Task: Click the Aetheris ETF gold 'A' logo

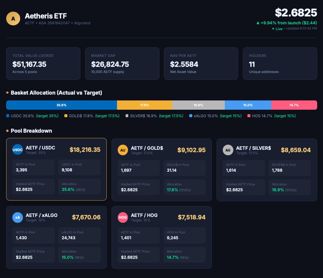Action: 13,19
